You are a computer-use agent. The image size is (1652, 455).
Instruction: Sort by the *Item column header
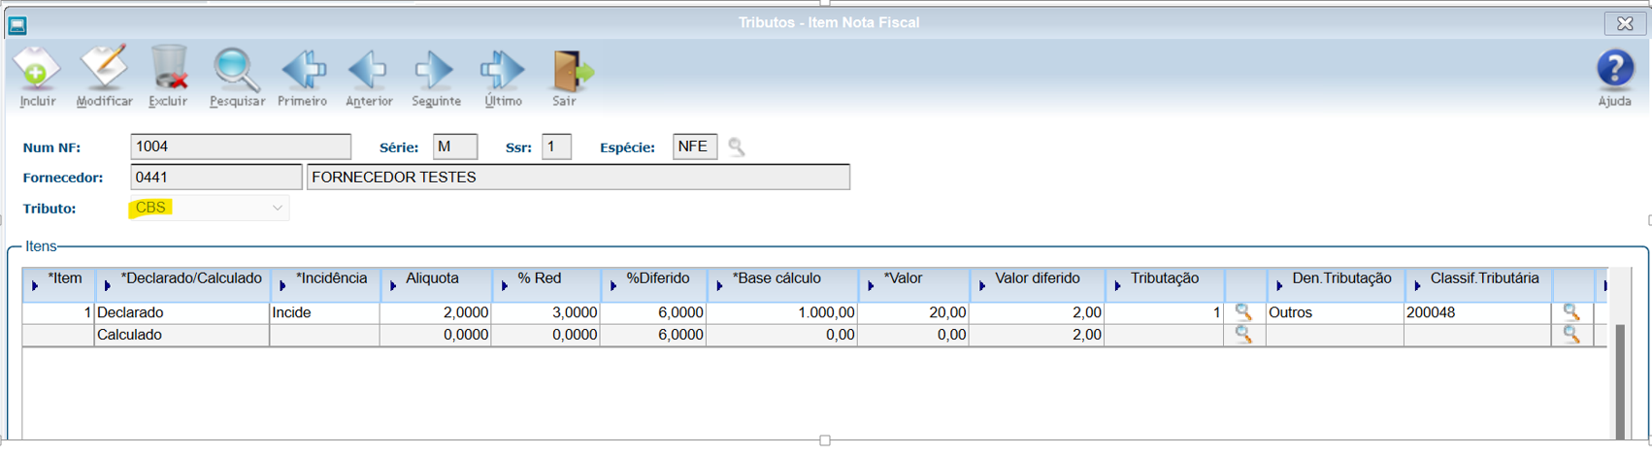58,284
